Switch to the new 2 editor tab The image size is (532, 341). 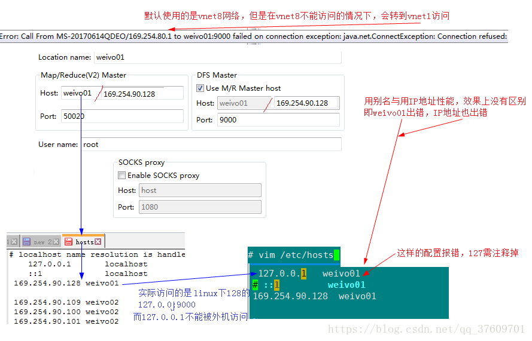coord(41,242)
